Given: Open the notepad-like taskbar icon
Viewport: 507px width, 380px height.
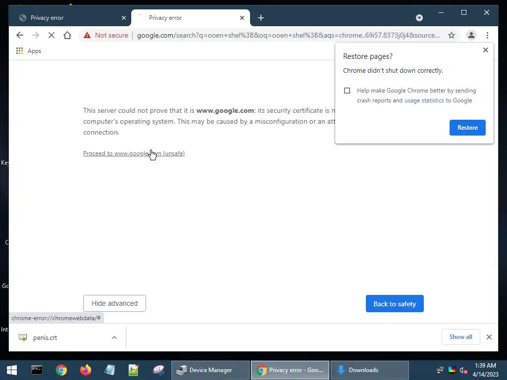Looking at the screenshot, I should point(109,370).
